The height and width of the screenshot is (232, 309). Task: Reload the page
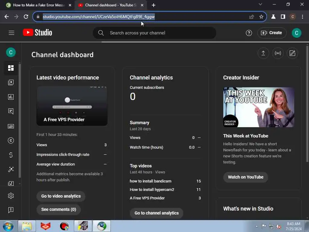26,17
